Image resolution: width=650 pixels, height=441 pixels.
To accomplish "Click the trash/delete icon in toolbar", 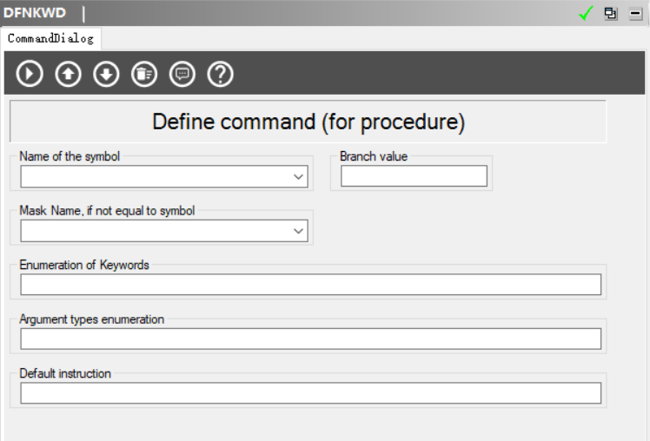I will [144, 75].
